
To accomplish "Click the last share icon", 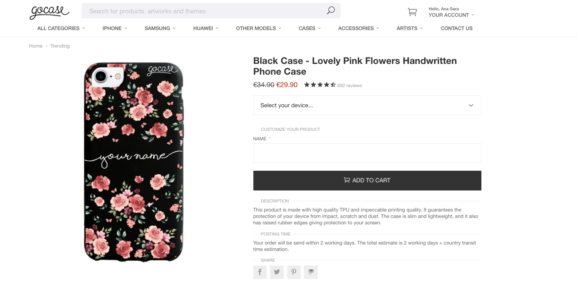I will (x=311, y=272).
